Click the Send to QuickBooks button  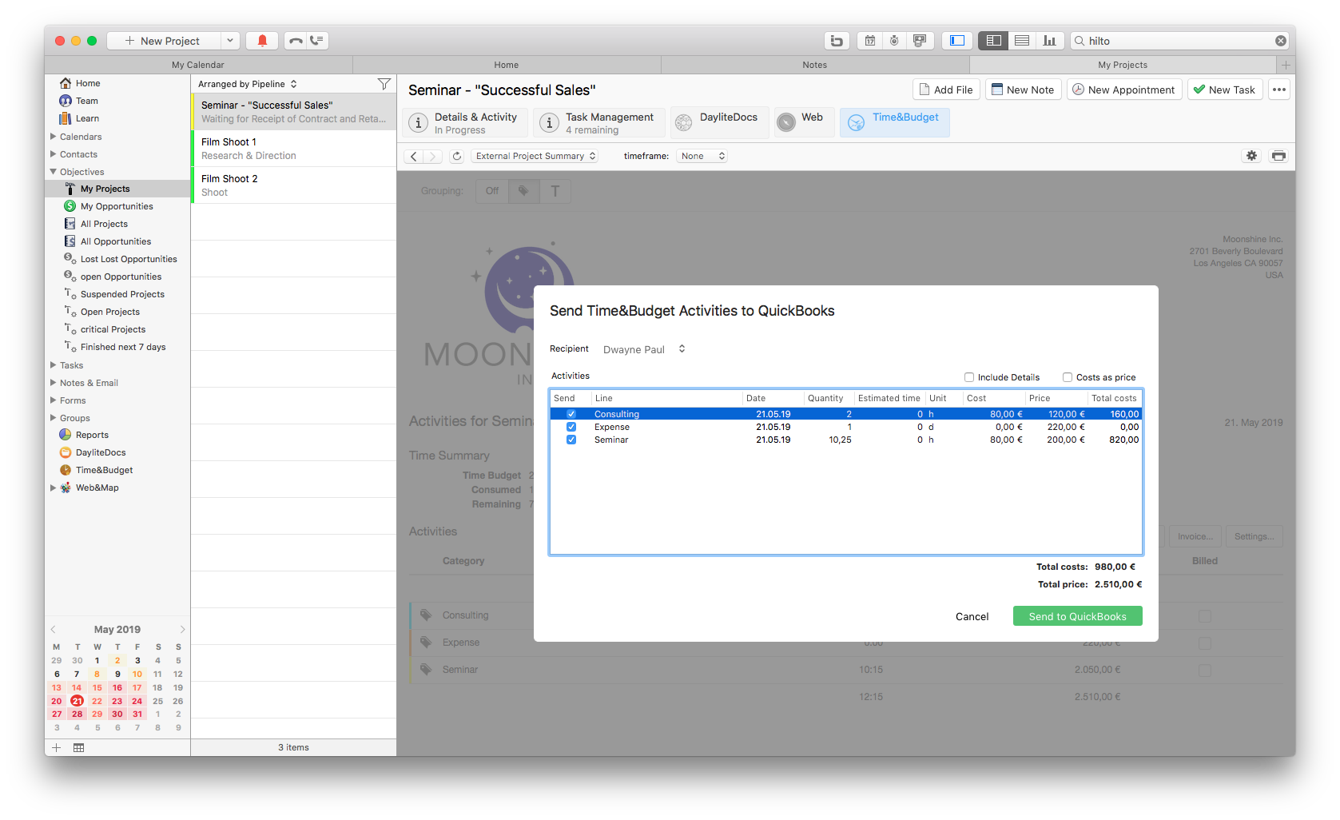coord(1077,616)
